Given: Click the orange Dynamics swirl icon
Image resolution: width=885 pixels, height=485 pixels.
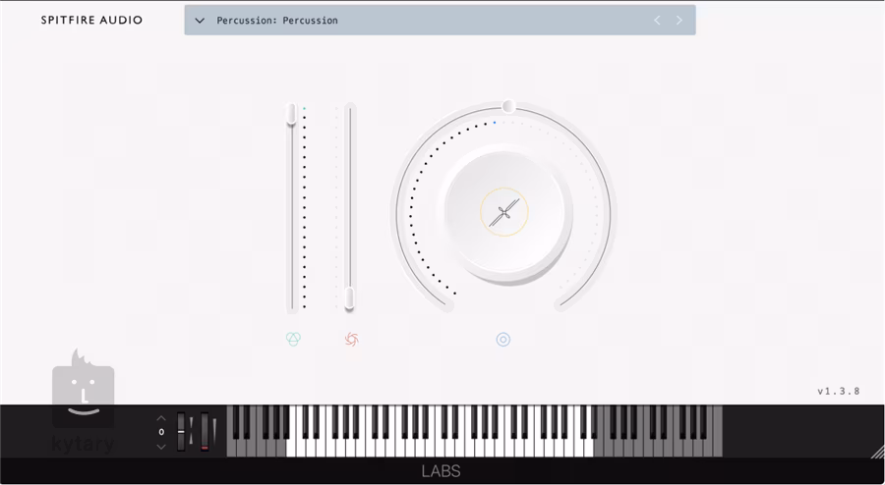Looking at the screenshot, I should point(352,339).
